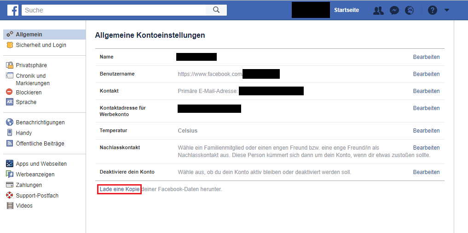Click Bearbeiten for Nachlasskontakt

[426, 148]
